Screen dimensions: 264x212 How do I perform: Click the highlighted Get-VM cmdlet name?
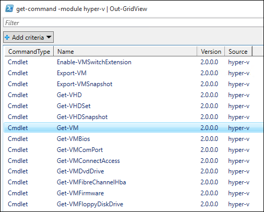click(x=68, y=128)
